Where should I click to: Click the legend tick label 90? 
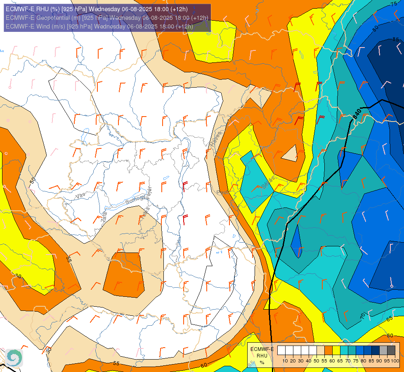(x=380, y=361)
